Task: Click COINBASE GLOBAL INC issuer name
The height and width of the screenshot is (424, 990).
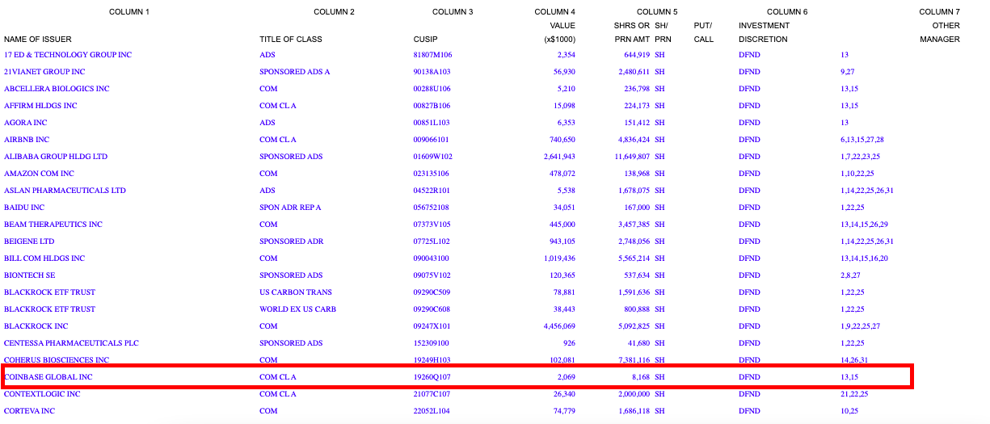Action: coord(48,377)
